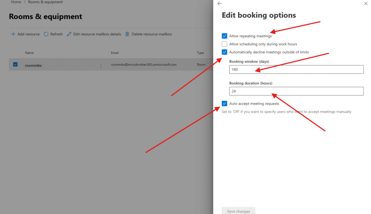Close the Edit booking options panel
Screen dimensions: 371x214
pyautogui.click(x=365, y=3)
